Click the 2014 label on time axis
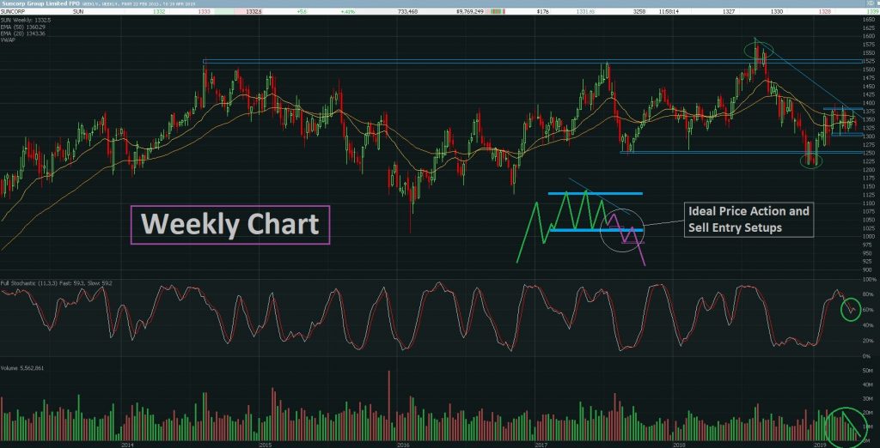Image resolution: width=880 pixels, height=448 pixels. click(127, 445)
